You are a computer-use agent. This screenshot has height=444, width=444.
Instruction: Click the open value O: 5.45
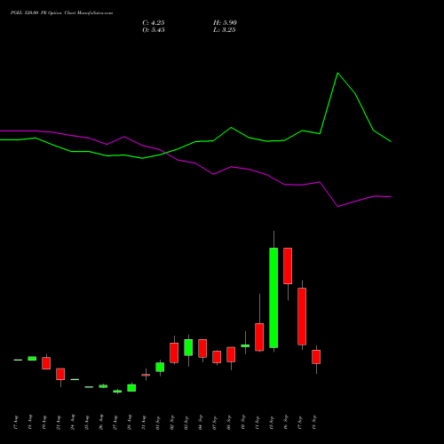(154, 30)
